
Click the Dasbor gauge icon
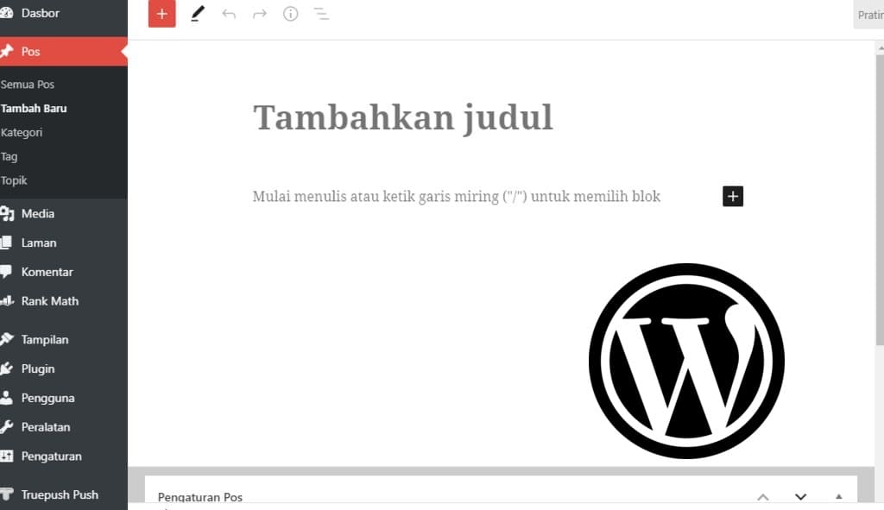click(6, 12)
